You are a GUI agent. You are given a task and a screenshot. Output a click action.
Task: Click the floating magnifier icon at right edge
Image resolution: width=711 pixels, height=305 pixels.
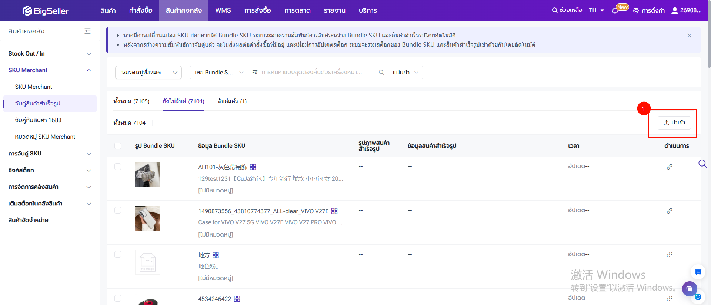coord(702,164)
